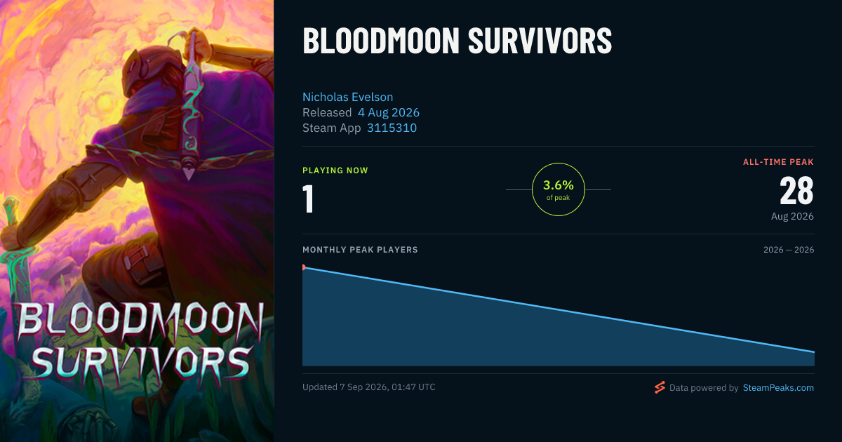Click the SteamPeaks logo icon
This screenshot has width=842, height=442.
660,387
